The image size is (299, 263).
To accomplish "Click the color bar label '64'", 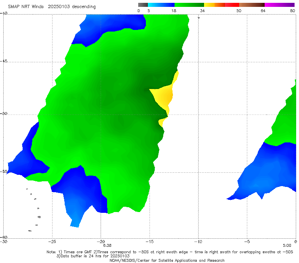I will [263, 11].
